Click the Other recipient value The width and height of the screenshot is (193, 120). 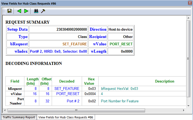(x=128, y=37)
